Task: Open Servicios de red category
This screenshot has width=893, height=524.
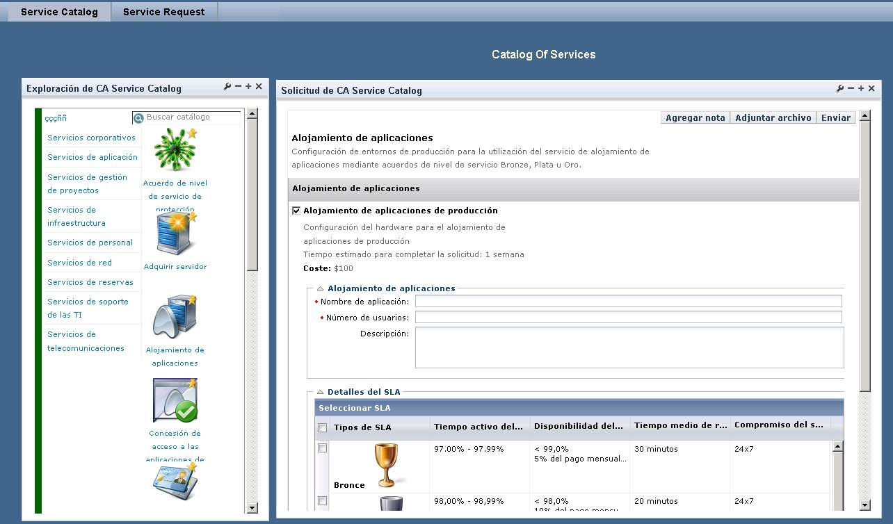Action: pos(79,263)
